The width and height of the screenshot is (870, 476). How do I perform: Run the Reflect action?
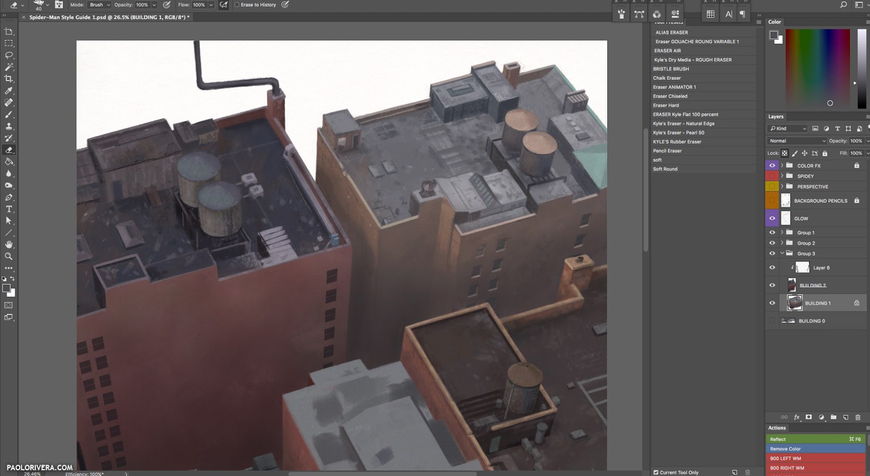[815, 439]
